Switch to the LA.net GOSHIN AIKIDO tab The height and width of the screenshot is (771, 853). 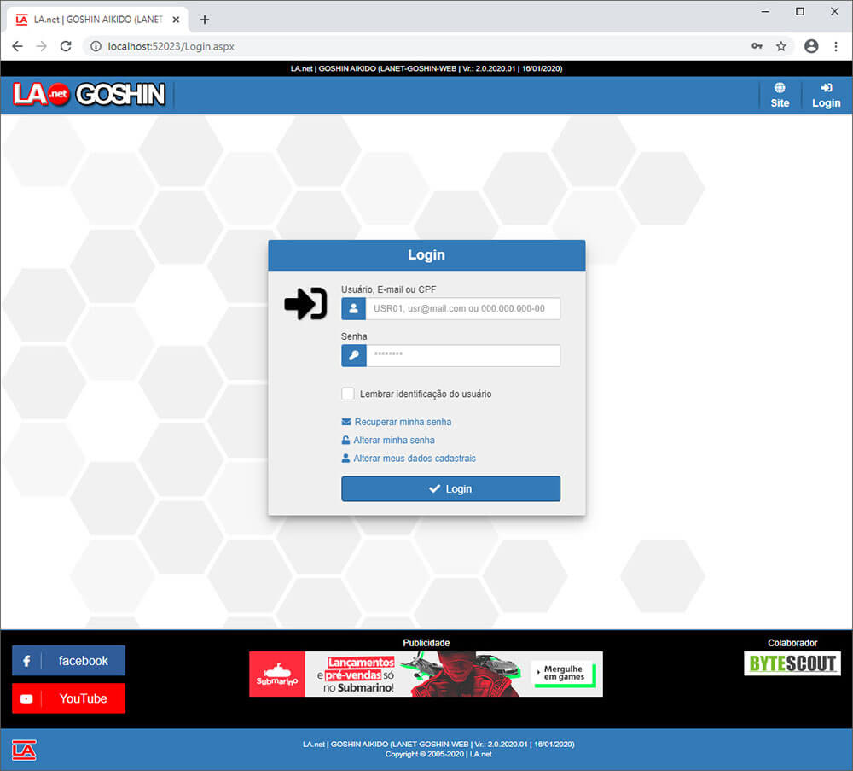pos(94,20)
